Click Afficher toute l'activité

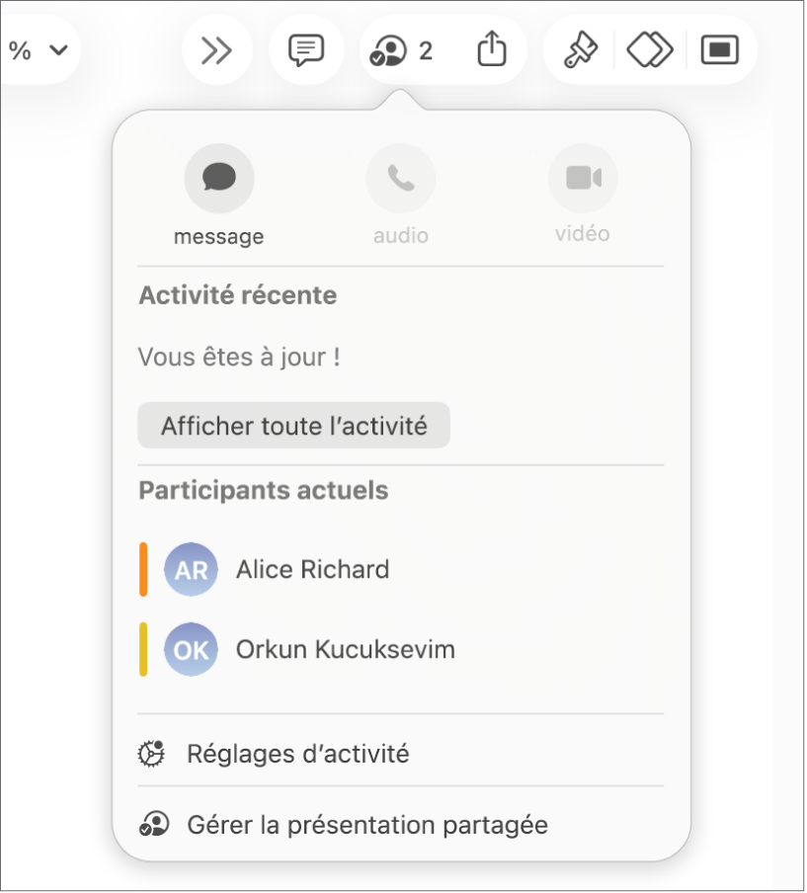pyautogui.click(x=293, y=425)
